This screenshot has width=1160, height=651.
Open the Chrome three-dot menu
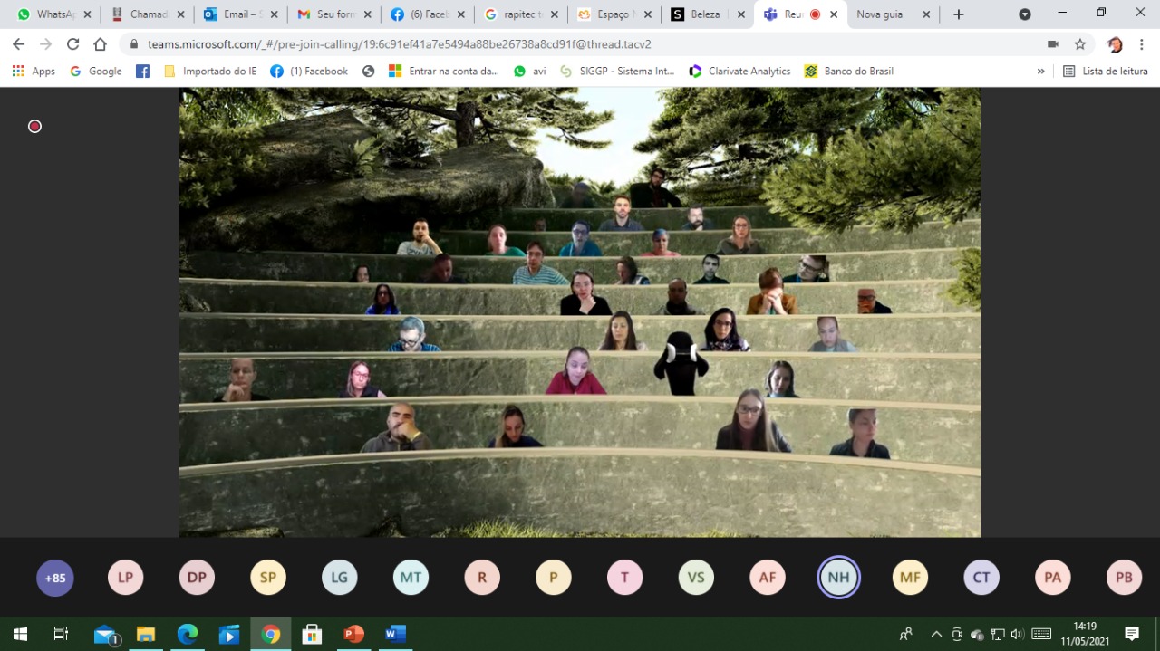(1142, 44)
